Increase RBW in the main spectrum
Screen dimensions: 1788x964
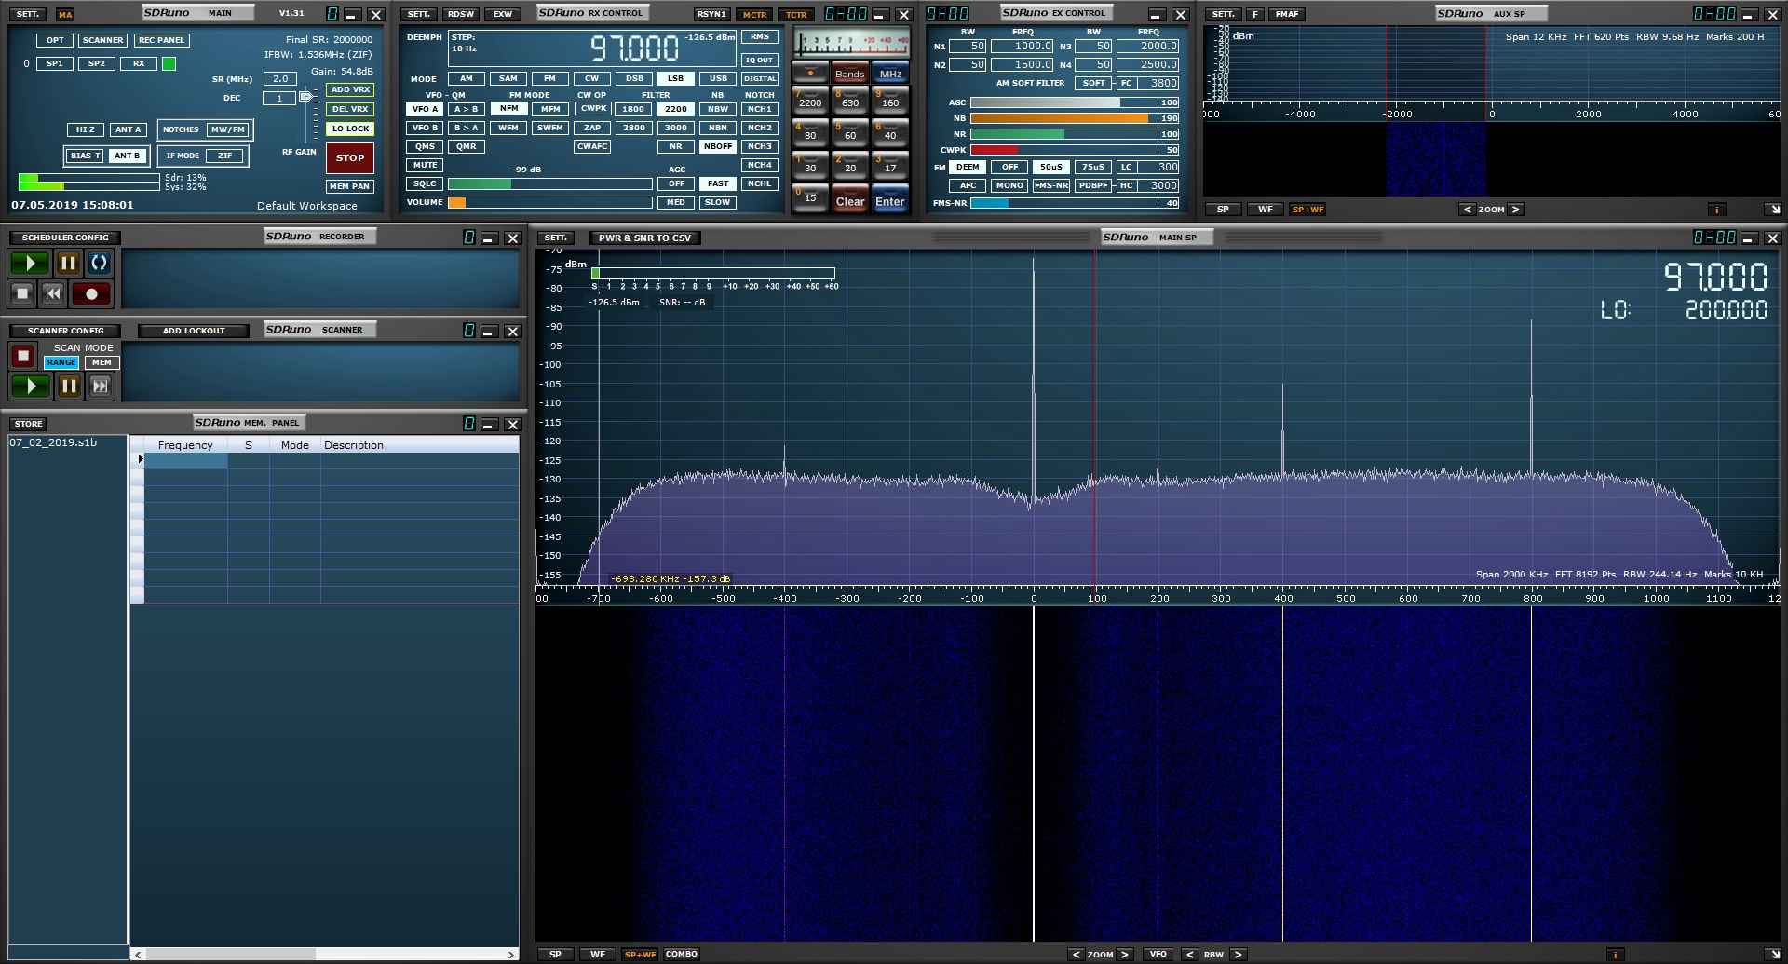[x=1238, y=955]
